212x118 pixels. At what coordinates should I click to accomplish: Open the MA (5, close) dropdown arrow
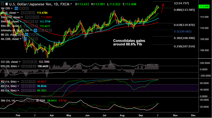[x=18, y=13]
